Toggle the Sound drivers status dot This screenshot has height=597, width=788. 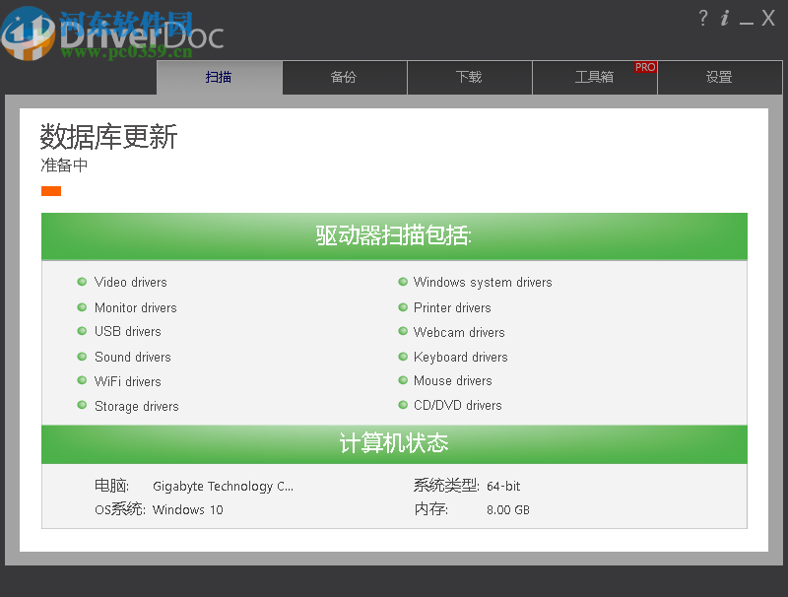(82, 357)
